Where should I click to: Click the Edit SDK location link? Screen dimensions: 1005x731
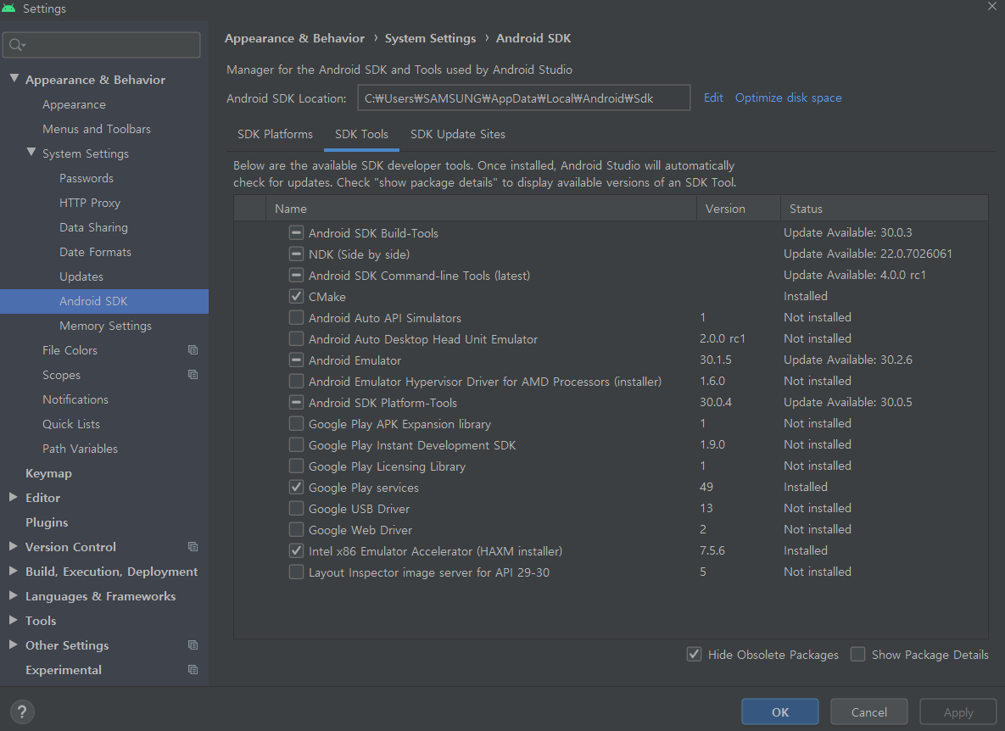tap(712, 98)
